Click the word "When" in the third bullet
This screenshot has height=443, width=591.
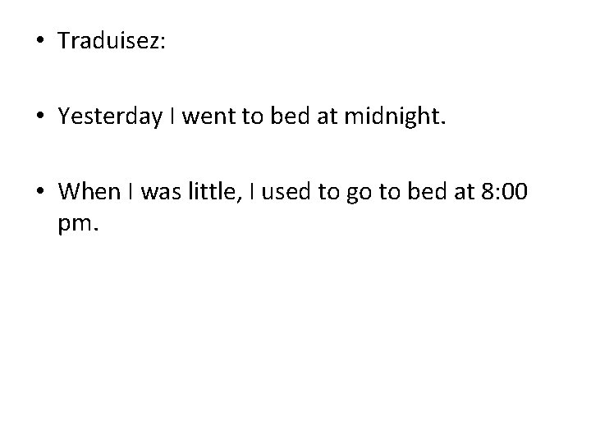tap(89, 191)
